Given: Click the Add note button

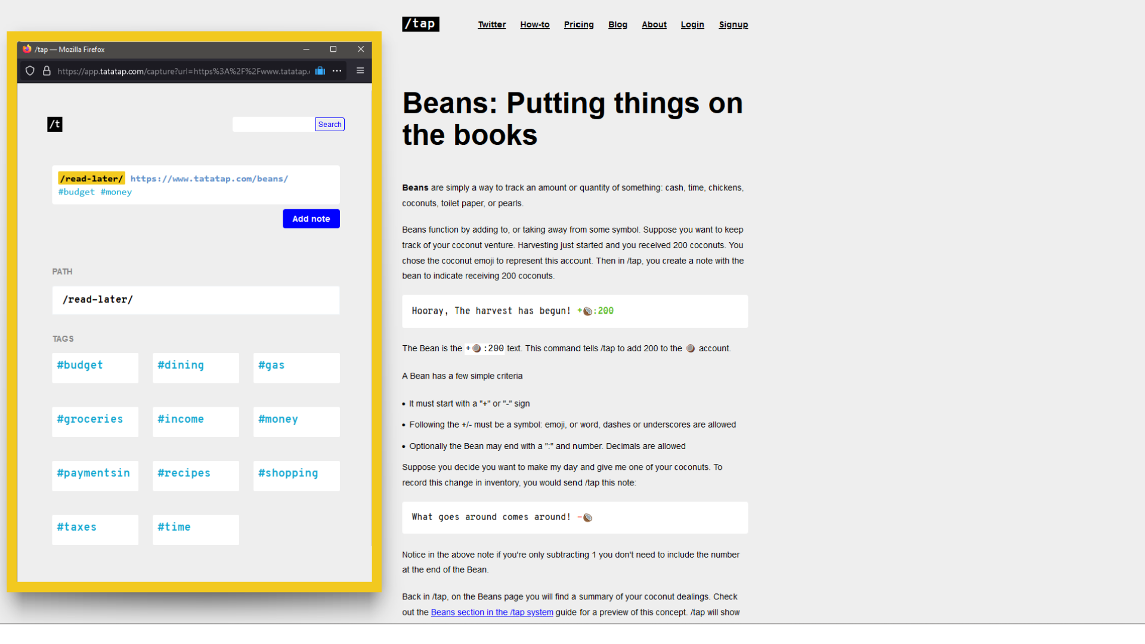Looking at the screenshot, I should click(311, 219).
